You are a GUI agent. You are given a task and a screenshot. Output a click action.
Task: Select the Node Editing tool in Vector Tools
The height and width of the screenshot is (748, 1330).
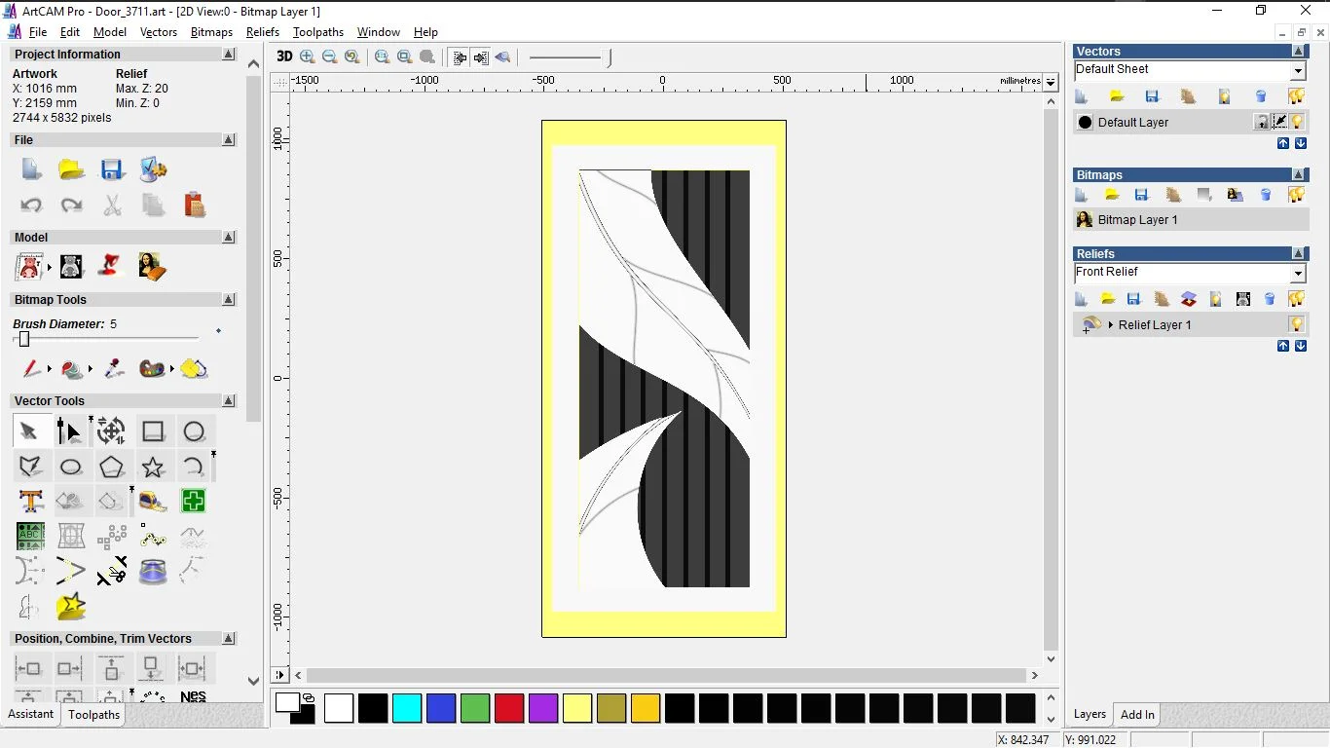[x=69, y=431]
